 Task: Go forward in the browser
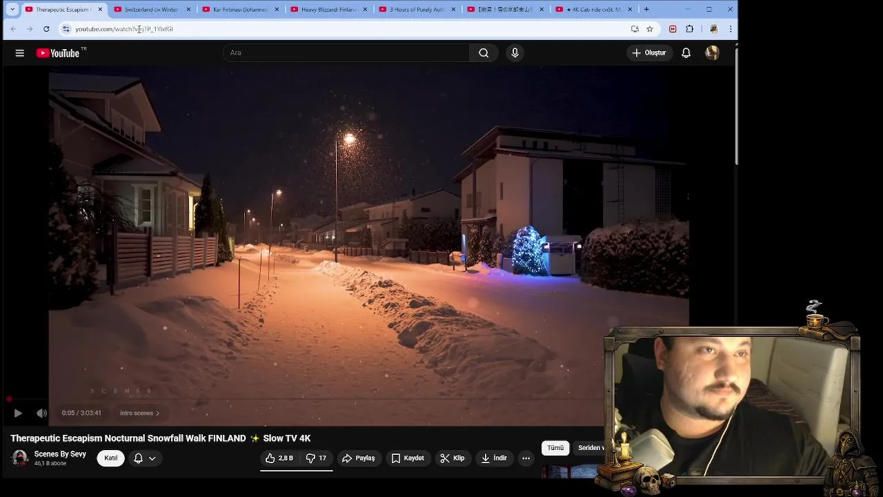(x=30, y=29)
